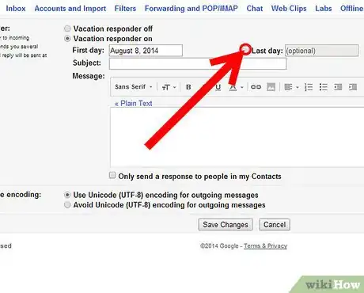
Task: Select Vacation responder on
Action: (67, 39)
